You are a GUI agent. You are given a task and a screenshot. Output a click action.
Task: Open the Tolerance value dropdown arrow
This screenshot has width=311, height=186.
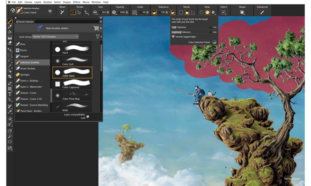pyautogui.click(x=167, y=12)
